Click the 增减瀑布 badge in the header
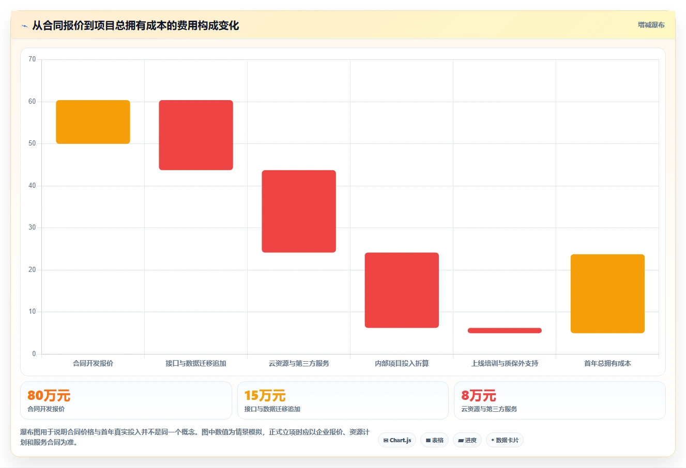Image resolution: width=686 pixels, height=468 pixels. pos(651,25)
